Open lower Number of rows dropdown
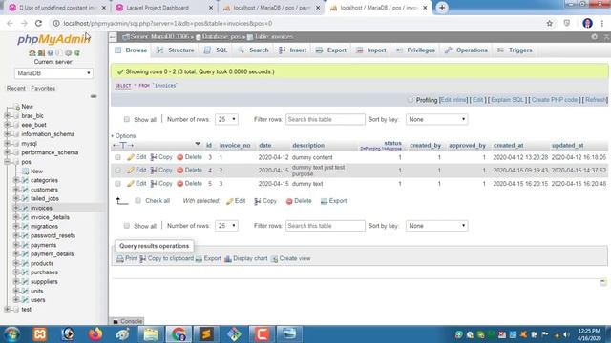The width and height of the screenshot is (611, 343). 226,226
